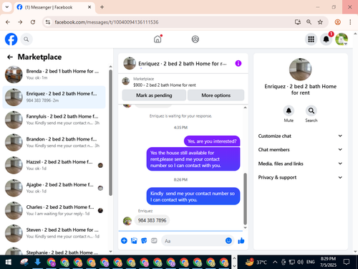Open the taskbar clock 8:29 PM
This screenshot has height=269, width=358.
tap(328, 262)
